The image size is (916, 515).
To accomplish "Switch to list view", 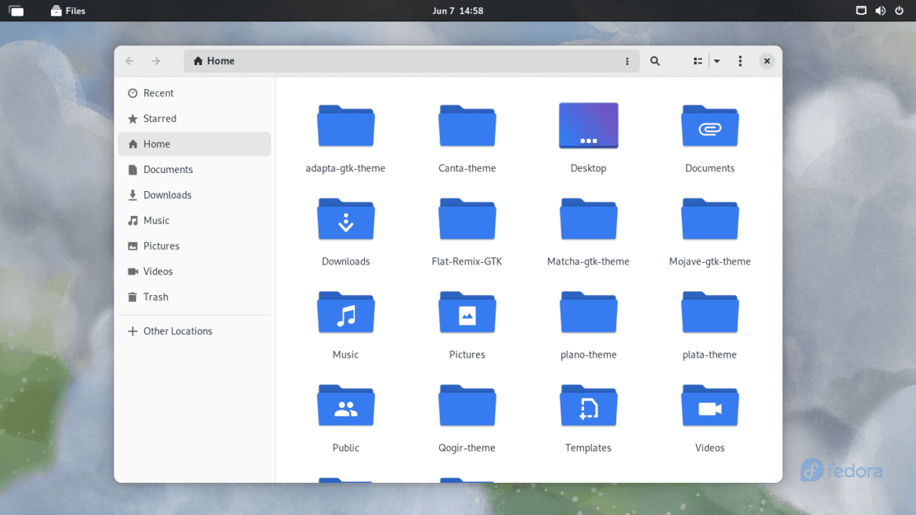I will (695, 60).
